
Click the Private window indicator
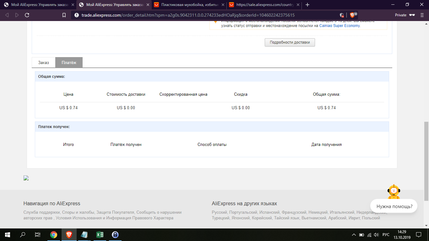[405, 15]
